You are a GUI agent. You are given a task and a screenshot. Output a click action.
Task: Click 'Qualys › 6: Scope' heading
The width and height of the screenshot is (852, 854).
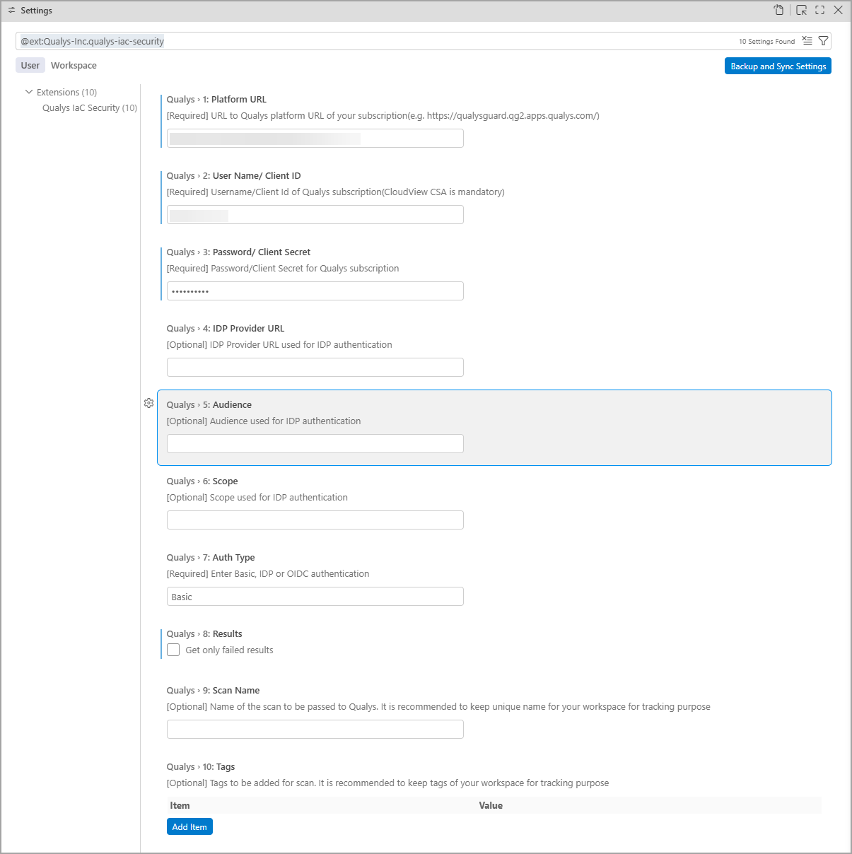click(202, 481)
